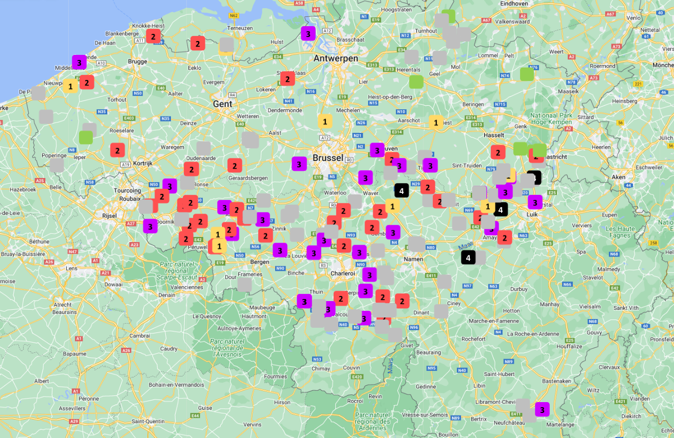Select the black 4 marker east of Waver

click(401, 190)
